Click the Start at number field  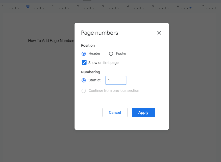[x=116, y=80]
